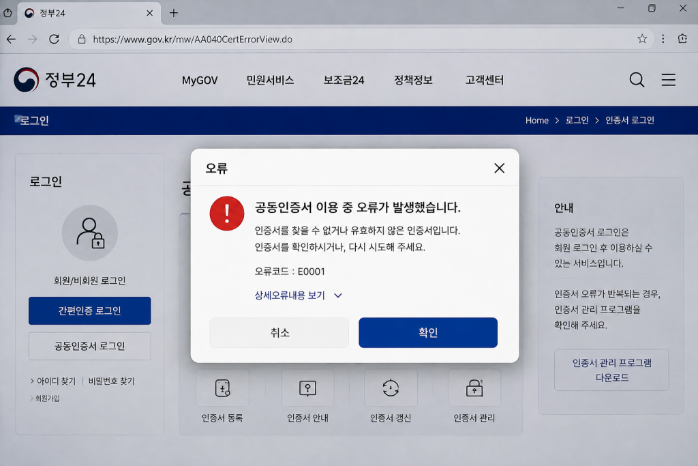The height and width of the screenshot is (466, 698).
Task: Reload the page with refresh icon
Action: [55, 39]
